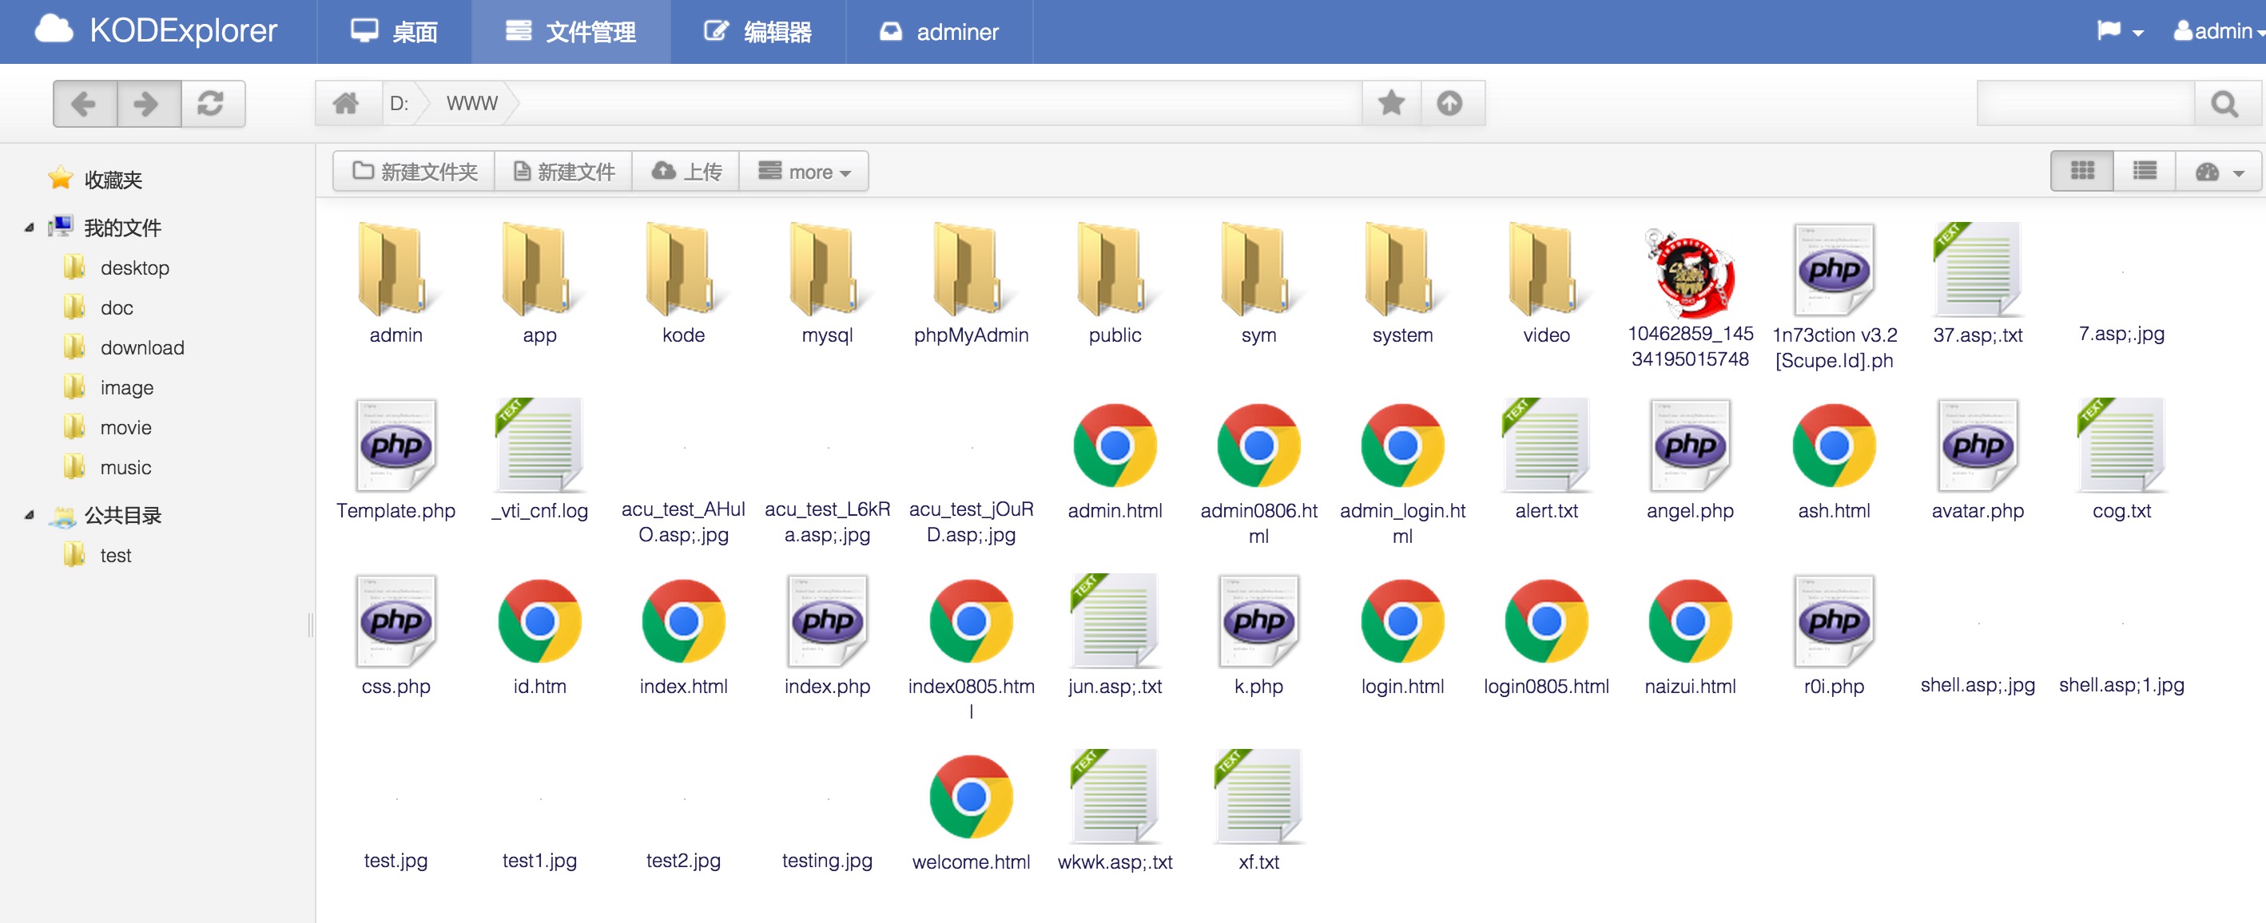The image size is (2266, 923).
Task: Switch to list view mode
Action: tap(2145, 172)
